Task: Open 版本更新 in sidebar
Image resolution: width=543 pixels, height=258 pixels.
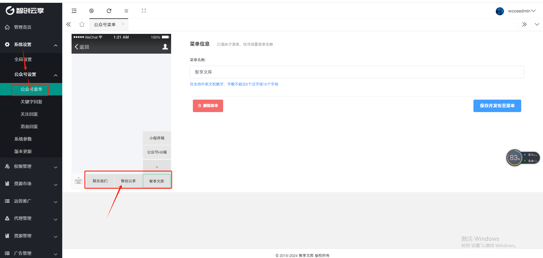Action: pos(31,151)
